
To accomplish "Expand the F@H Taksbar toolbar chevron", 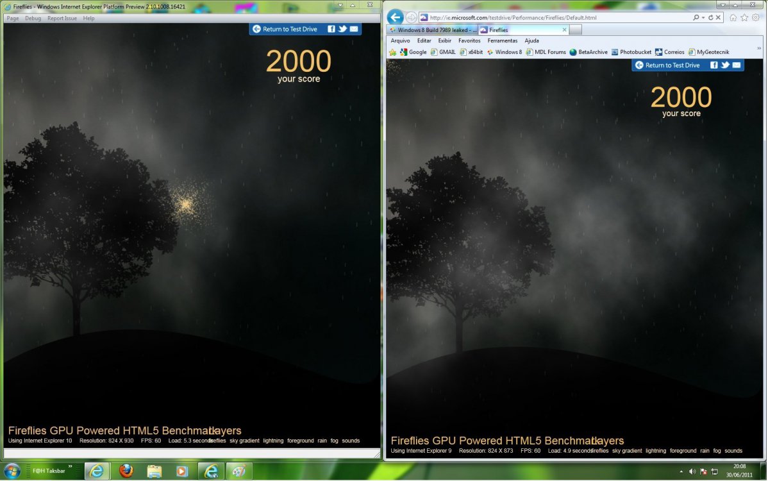I will tap(70, 466).
